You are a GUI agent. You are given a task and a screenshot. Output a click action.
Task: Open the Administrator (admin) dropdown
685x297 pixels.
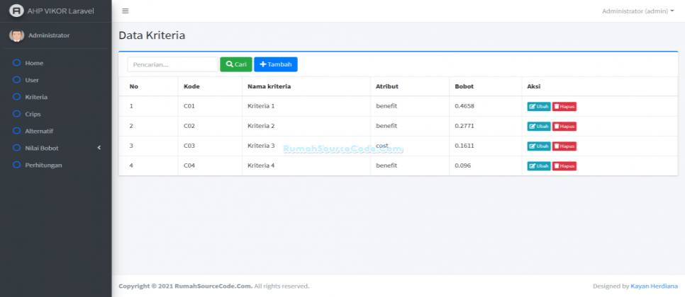coord(637,11)
